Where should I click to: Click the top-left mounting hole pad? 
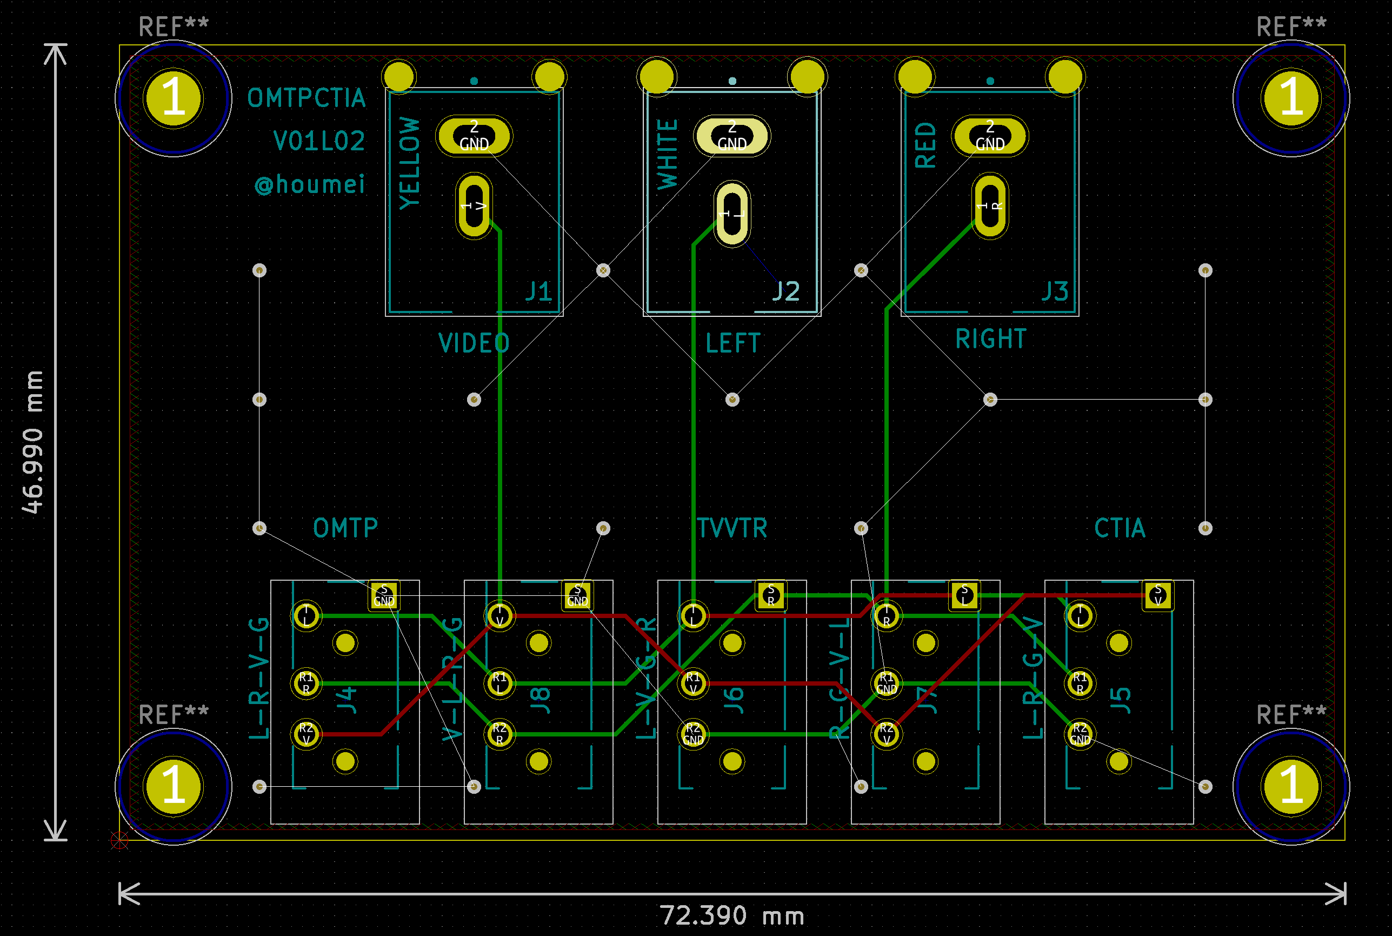coord(173,98)
